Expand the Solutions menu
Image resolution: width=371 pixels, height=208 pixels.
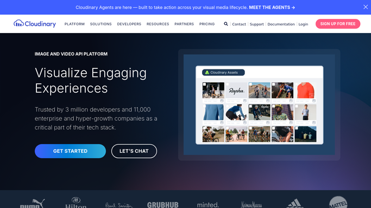coord(101,24)
